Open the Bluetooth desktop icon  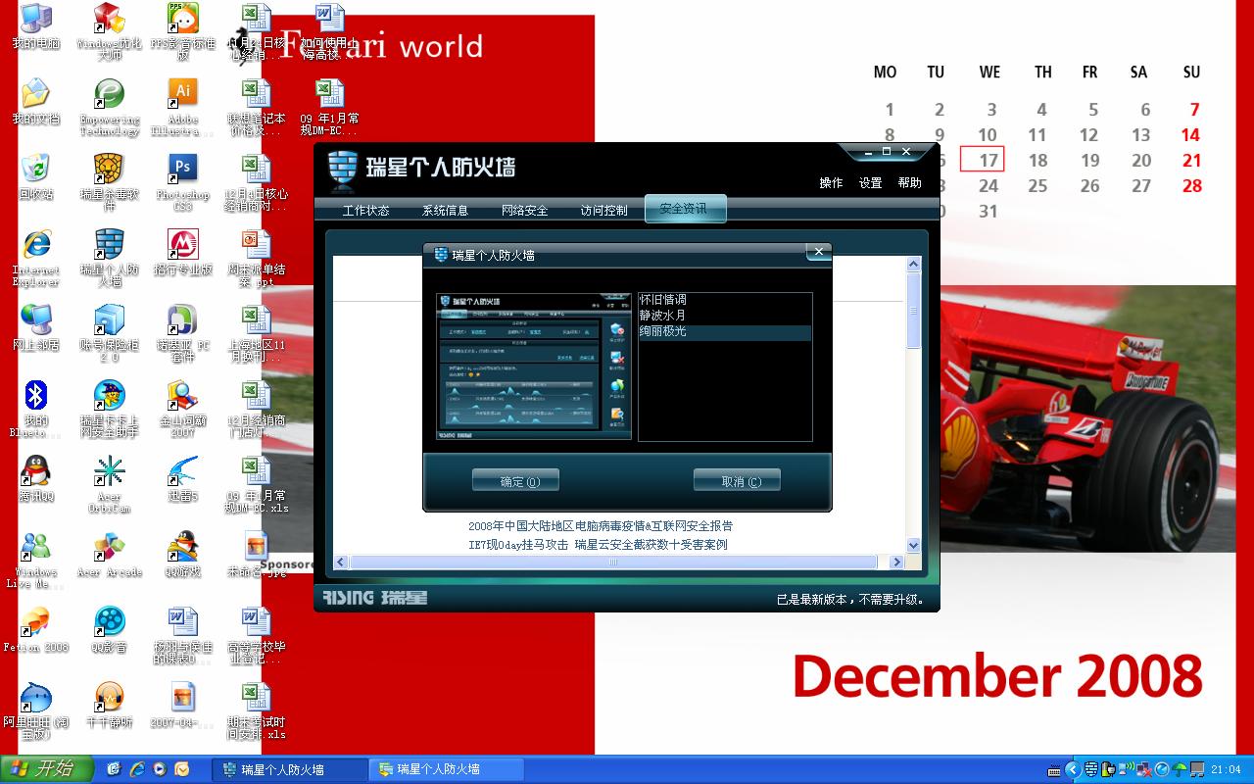[x=36, y=409]
